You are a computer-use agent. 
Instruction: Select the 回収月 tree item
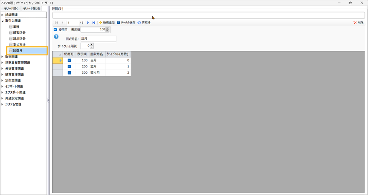tap(27, 50)
